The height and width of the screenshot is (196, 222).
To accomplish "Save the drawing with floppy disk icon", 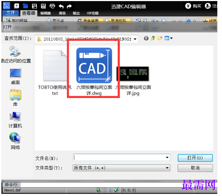I will (35, 6).
